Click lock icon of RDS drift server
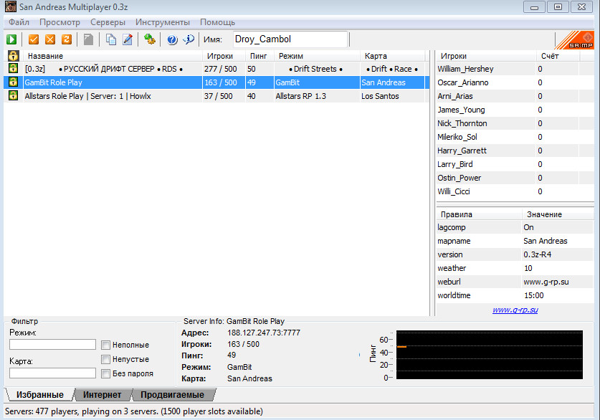600x420 pixels. [x=13, y=69]
